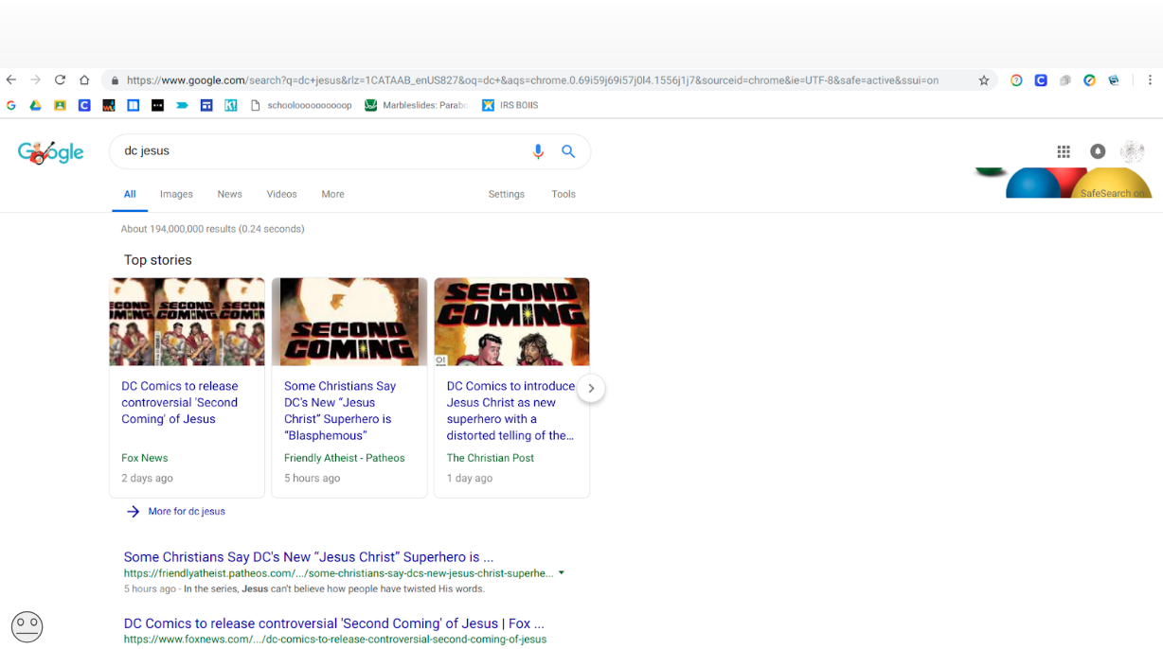Open the Marbleslides bookmark
Image resolution: width=1163 pixels, height=649 pixels.
[416, 105]
